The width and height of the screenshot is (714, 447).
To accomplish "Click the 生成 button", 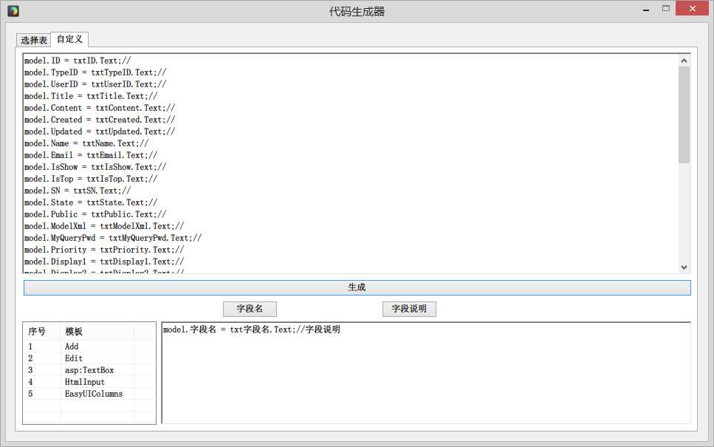I will tap(357, 287).
